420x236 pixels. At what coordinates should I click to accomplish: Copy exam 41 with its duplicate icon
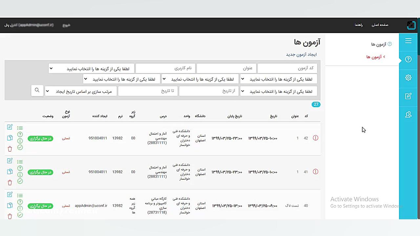(10, 172)
